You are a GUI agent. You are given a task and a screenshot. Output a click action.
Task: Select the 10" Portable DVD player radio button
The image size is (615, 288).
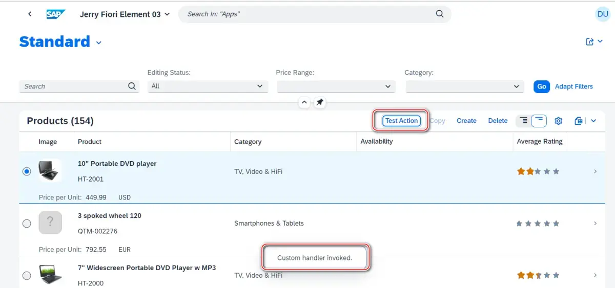[x=27, y=171]
